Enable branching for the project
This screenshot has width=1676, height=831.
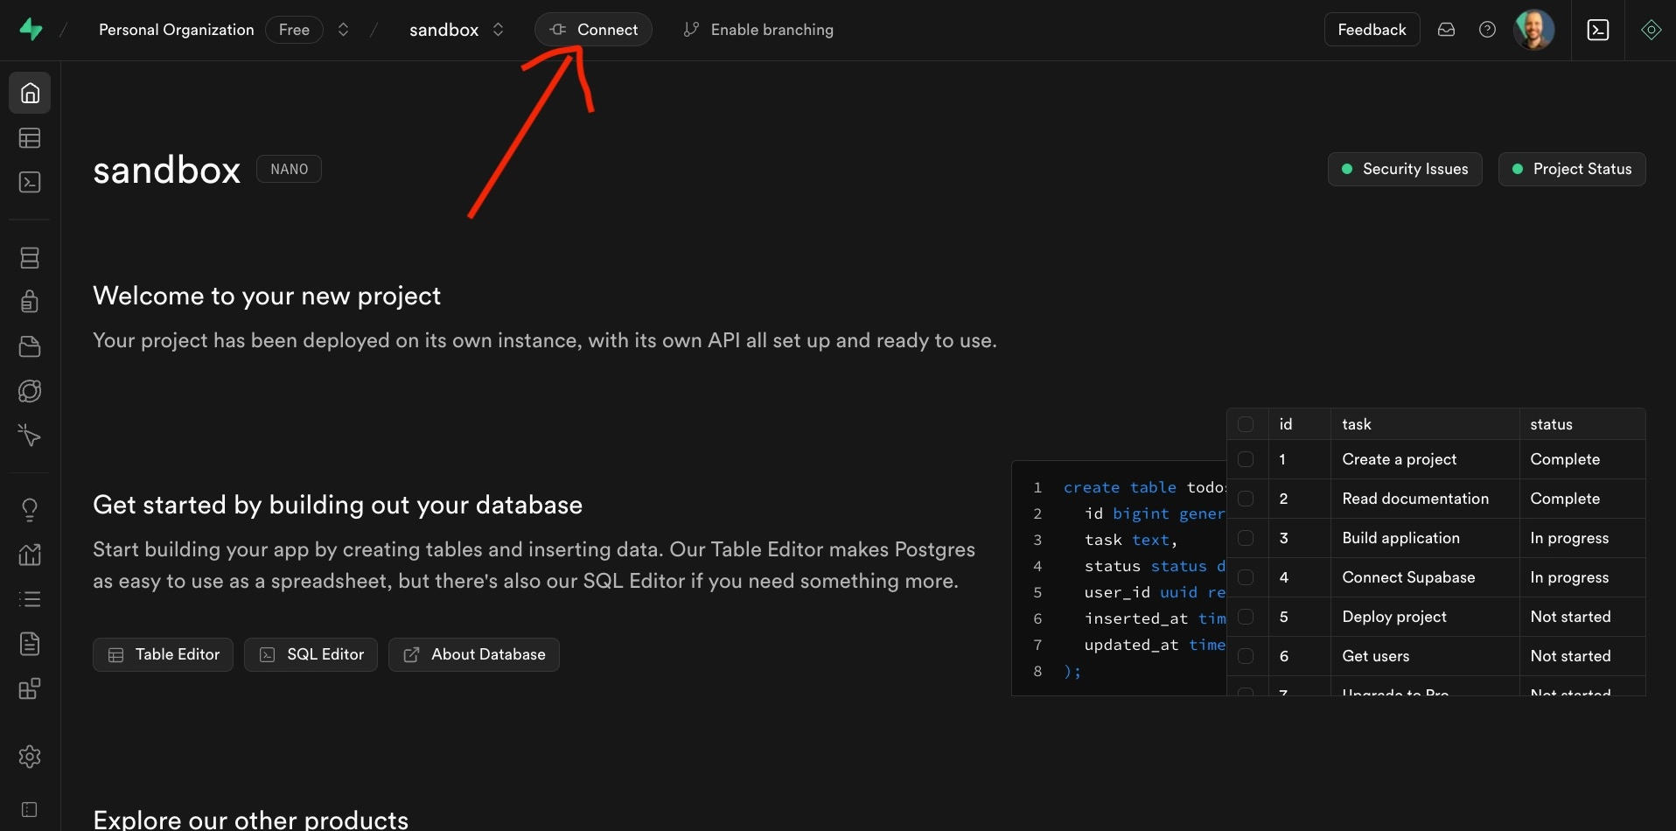758,29
